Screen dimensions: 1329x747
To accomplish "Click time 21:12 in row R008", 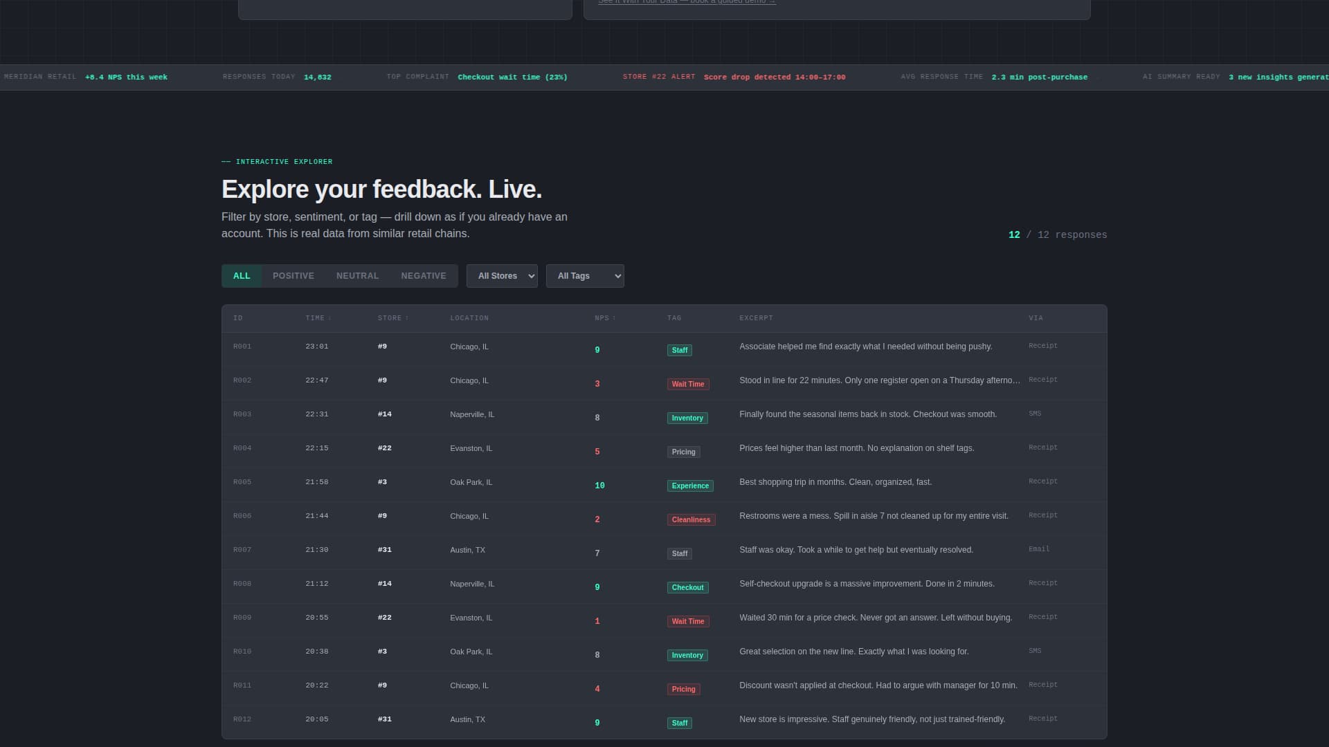I will click(x=317, y=584).
